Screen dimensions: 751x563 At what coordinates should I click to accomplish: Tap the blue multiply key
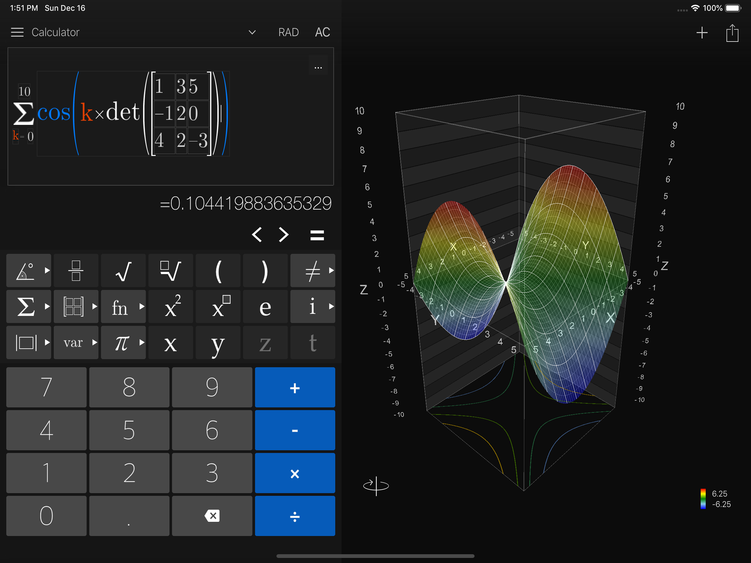point(295,473)
